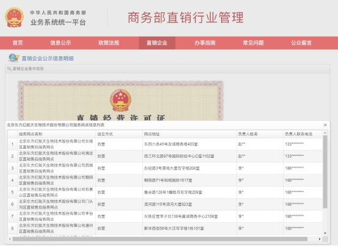Close the 服务网点信息列表 popup with X
The image size is (338, 246).
[x=325, y=125]
